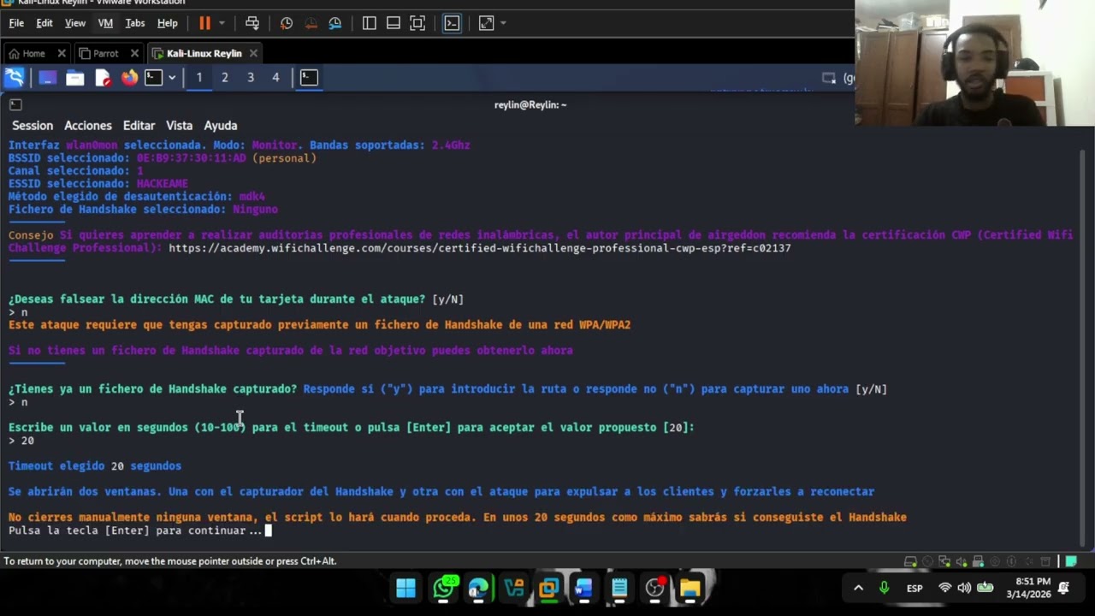The width and height of the screenshot is (1095, 616).
Task: Switch to the Parrot VM tab
Action: (x=105, y=53)
